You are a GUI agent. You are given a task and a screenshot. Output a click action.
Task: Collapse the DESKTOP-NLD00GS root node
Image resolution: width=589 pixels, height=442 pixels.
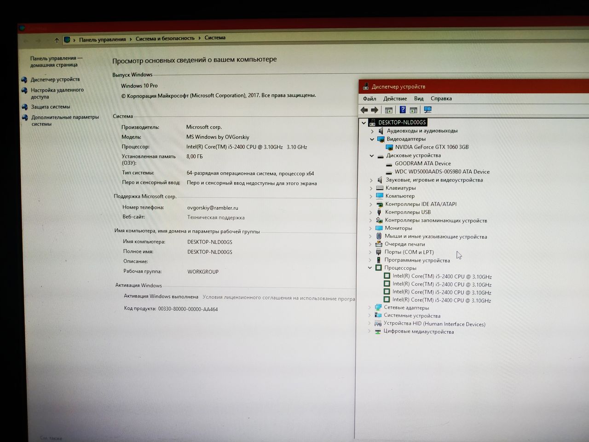point(364,122)
